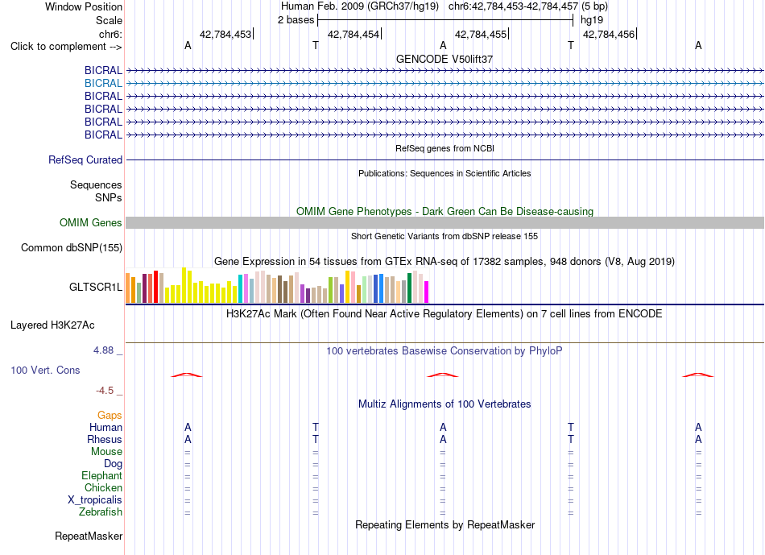Click the GLTSCR1L expression track label
The image size is (765, 555).
[96, 287]
